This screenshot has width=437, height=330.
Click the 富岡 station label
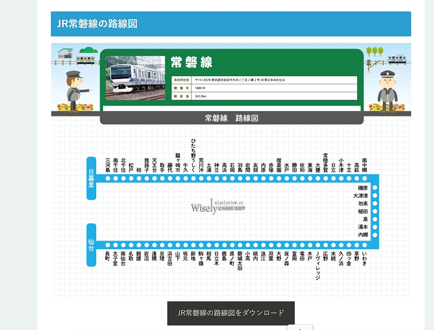click(x=294, y=256)
